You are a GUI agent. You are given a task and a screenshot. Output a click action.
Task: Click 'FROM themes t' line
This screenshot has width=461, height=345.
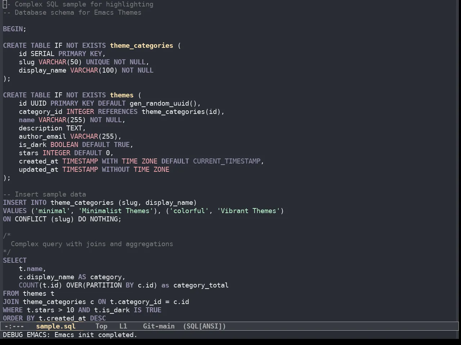point(29,294)
